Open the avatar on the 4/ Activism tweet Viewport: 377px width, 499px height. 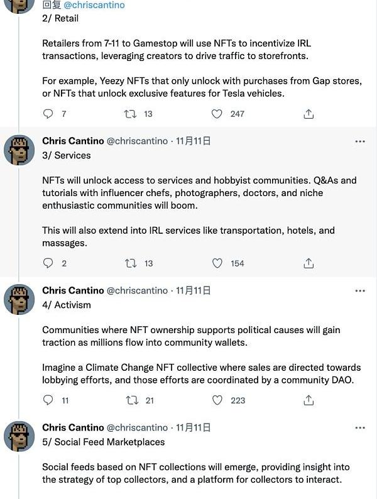[x=19, y=300]
